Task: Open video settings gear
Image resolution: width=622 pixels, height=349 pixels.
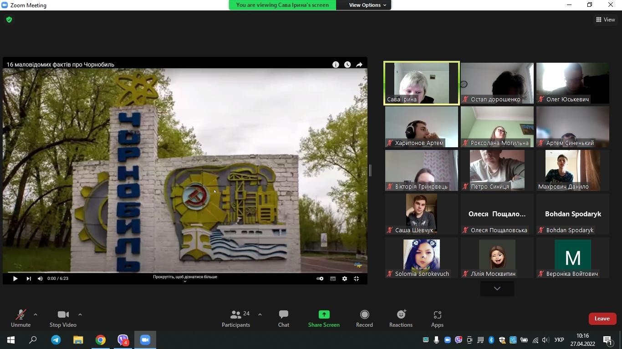Action: (x=345, y=279)
